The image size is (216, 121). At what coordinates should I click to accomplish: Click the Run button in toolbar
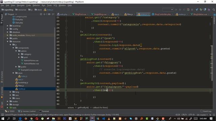pos(176,10)
